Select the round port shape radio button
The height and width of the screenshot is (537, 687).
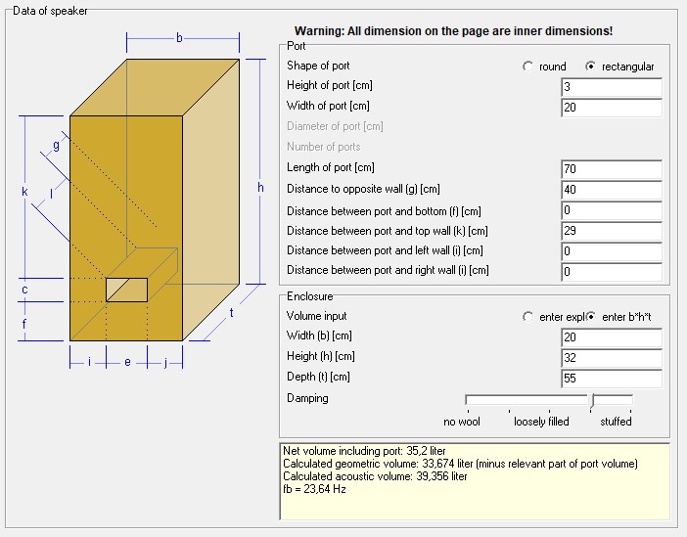[x=527, y=67]
